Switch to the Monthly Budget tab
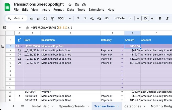This screenshot has width=172, height=110. (x=161, y=106)
